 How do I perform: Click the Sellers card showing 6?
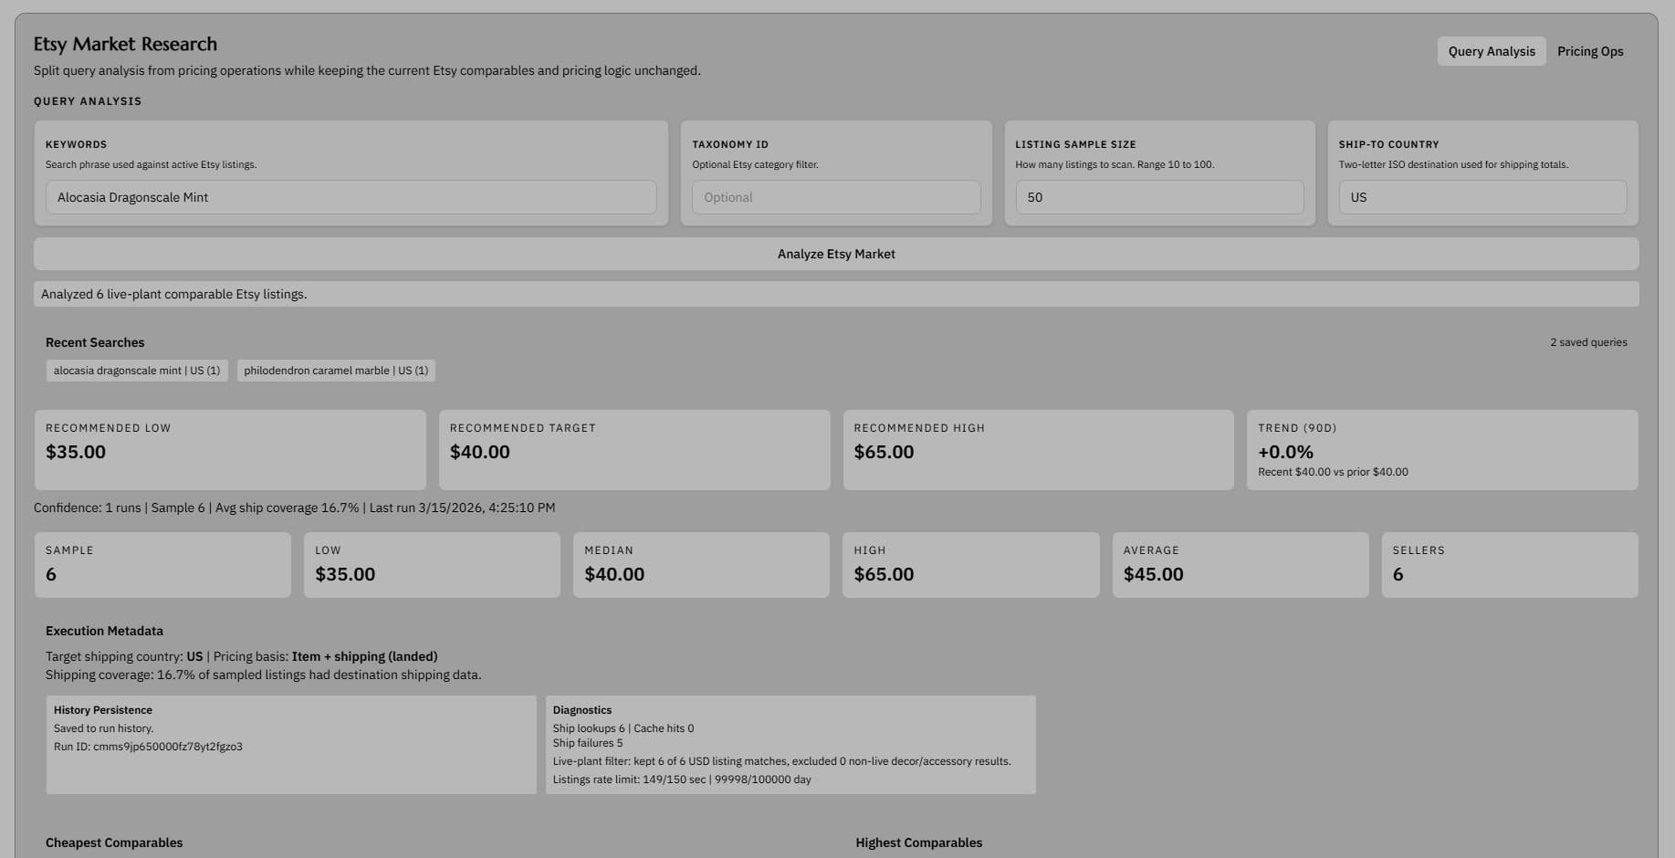coord(1509,564)
